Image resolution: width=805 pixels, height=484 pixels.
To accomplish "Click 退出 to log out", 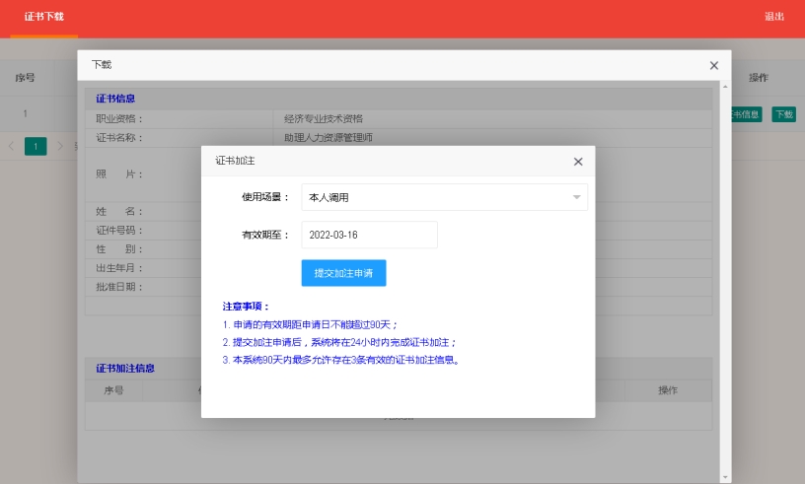I will coord(774,17).
